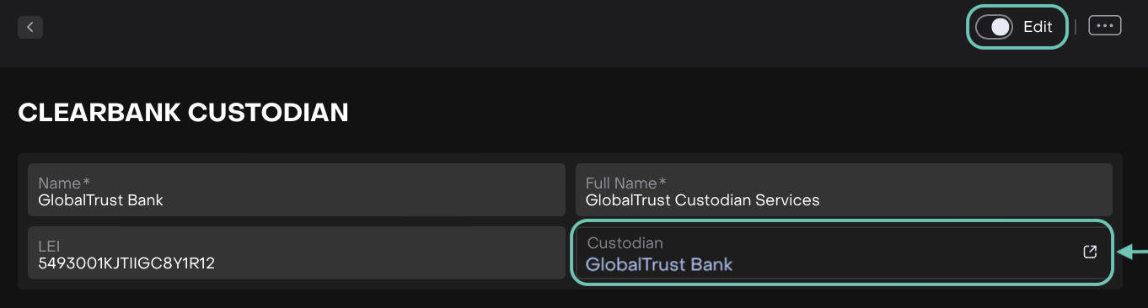Click the highlighted Custodian field box
Image resolution: width=1148 pixels, height=308 pixels.
[x=843, y=252]
